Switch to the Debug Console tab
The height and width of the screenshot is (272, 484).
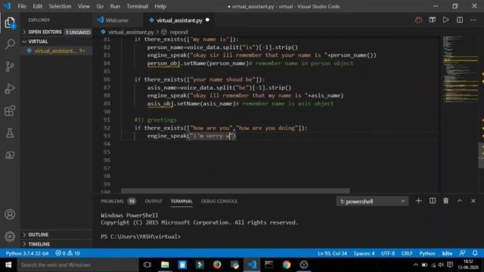click(219, 201)
